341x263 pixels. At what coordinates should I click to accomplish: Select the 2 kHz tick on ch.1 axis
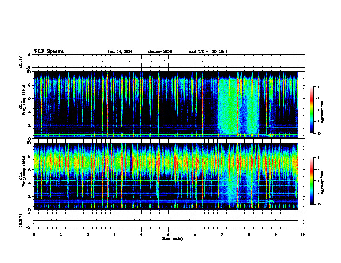point(30,125)
